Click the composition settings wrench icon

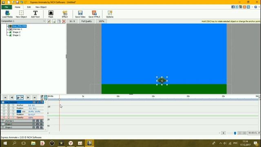tap(49, 21)
